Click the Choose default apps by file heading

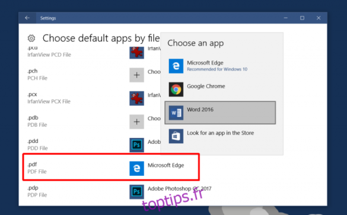pyautogui.click(x=101, y=38)
